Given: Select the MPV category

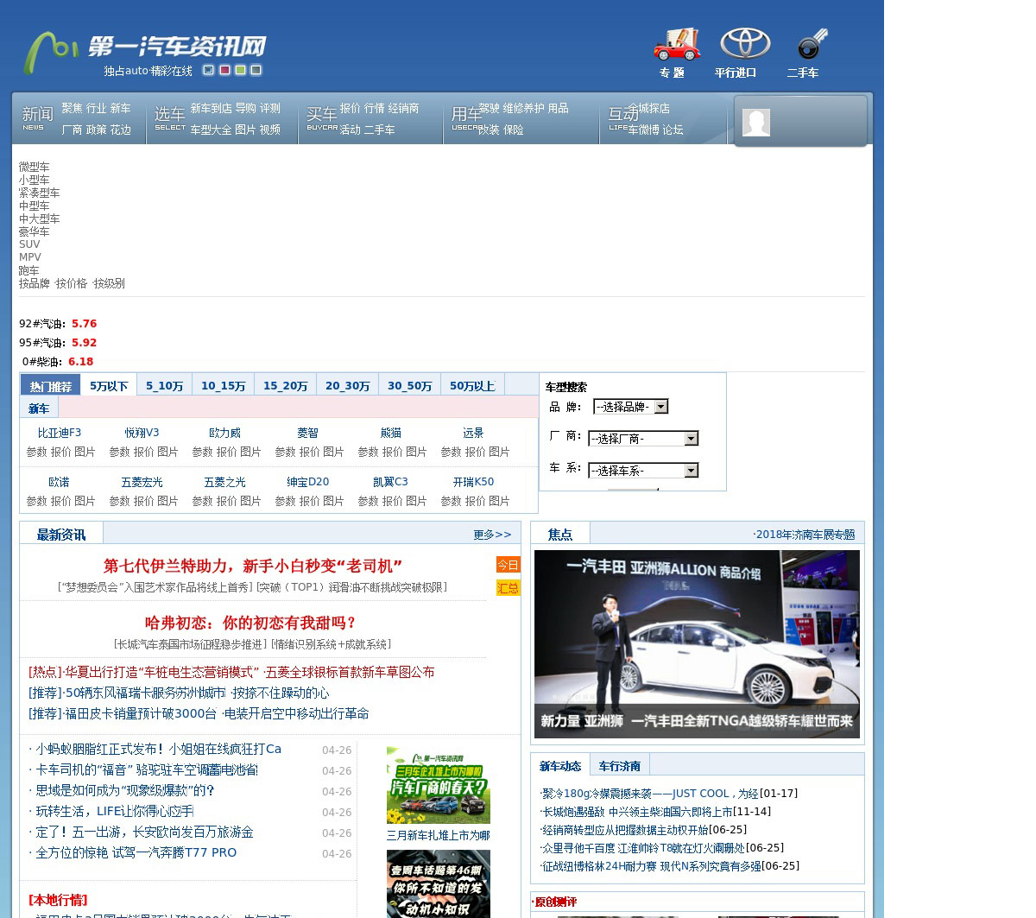Looking at the screenshot, I should point(30,257).
